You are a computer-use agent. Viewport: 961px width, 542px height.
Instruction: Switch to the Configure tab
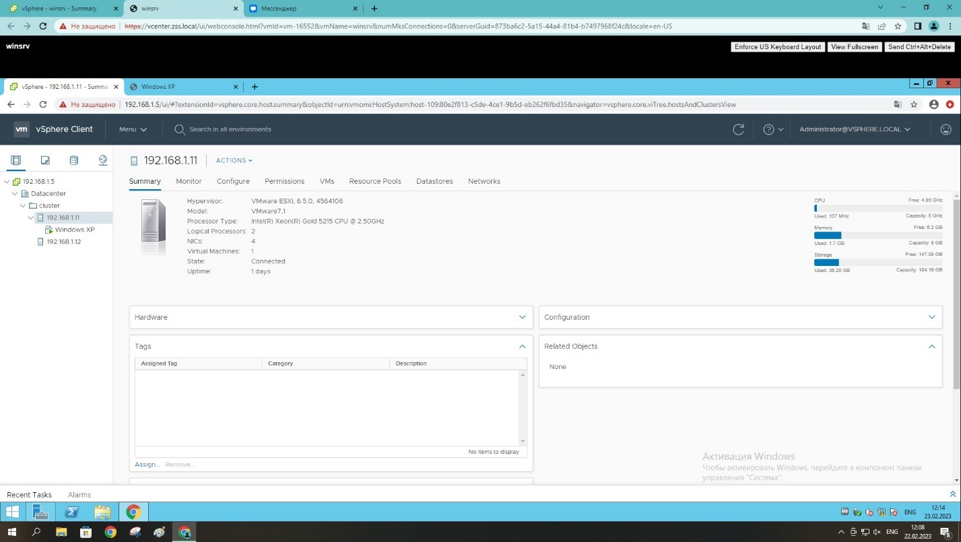233,181
